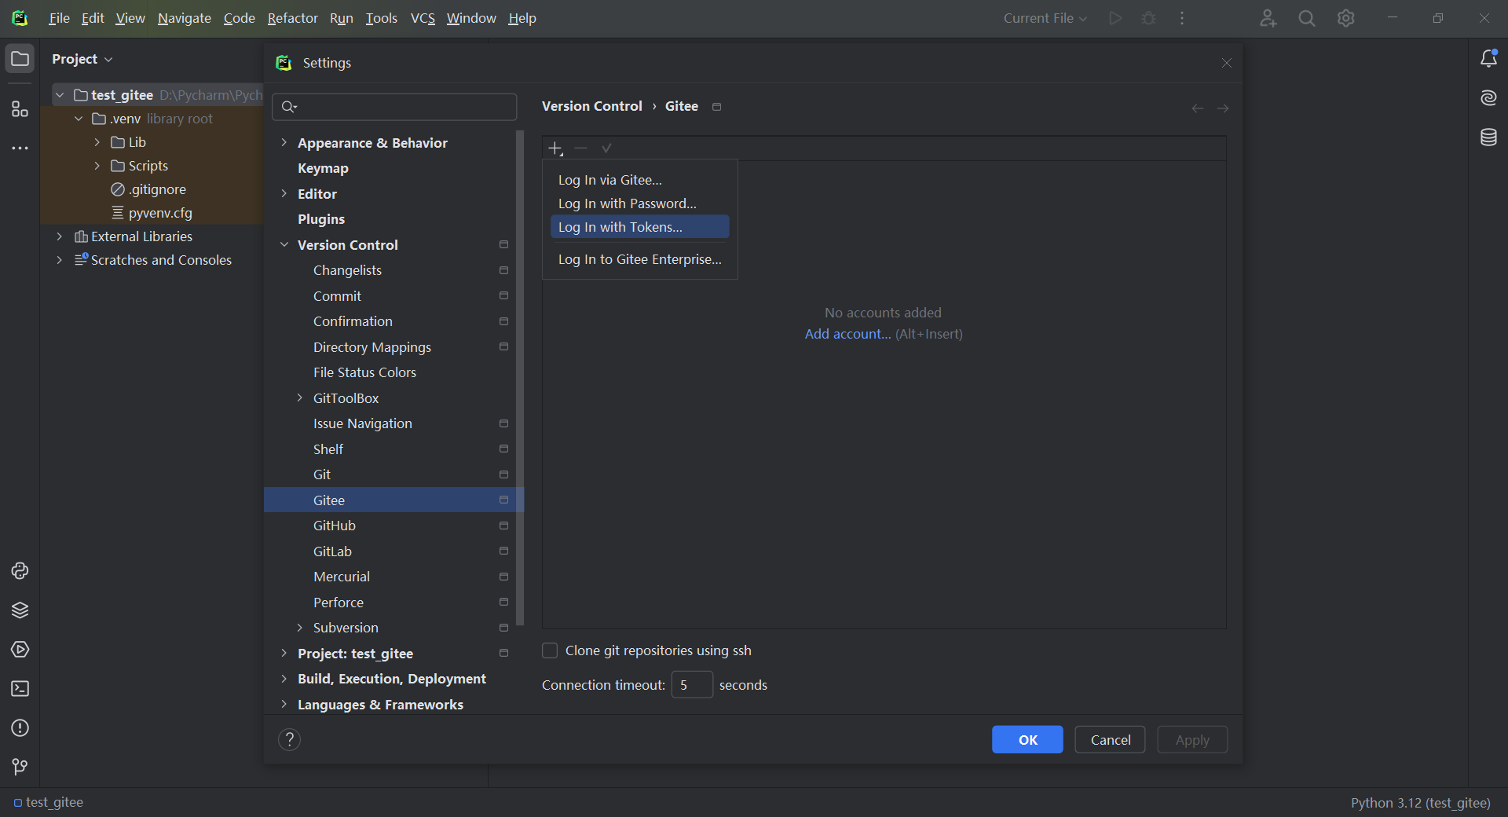Choose Log In to Gitee Enterprise entry
This screenshot has height=817, width=1508.
click(x=639, y=259)
